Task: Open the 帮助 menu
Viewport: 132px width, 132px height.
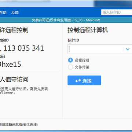Action: tap(3, 12)
